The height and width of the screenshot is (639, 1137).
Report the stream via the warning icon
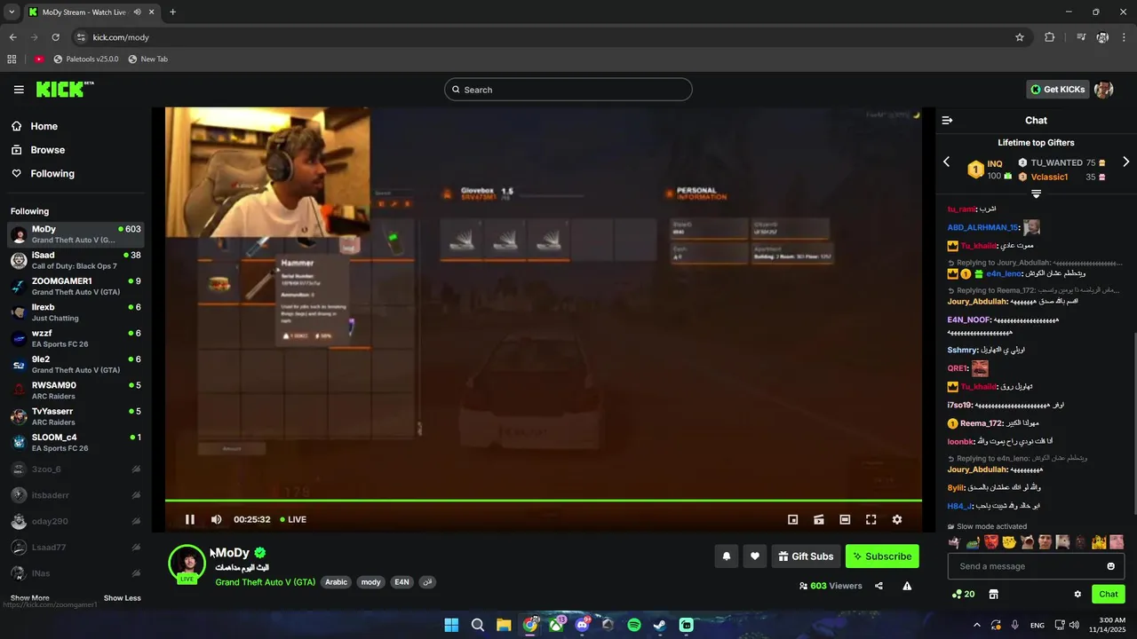point(907,586)
